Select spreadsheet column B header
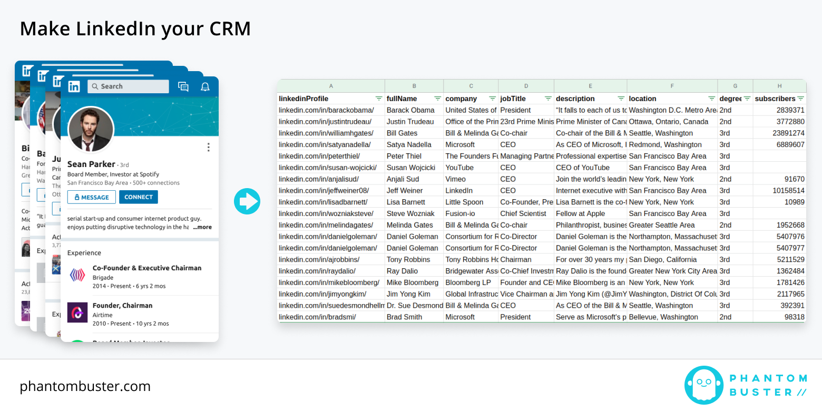This screenshot has height=411, width=822. [x=414, y=86]
